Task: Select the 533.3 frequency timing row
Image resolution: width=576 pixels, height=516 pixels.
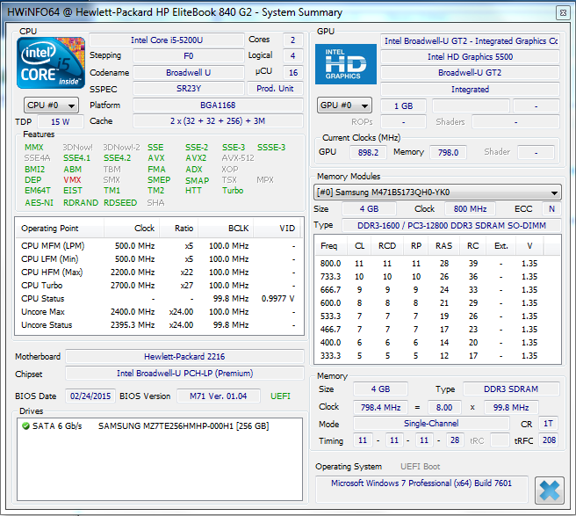Action: tap(437, 316)
